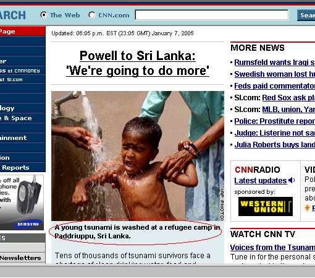This screenshot has height=278, width=315.
Task: Open Red Sox ask SI.com link
Action: pyautogui.click(x=288, y=97)
